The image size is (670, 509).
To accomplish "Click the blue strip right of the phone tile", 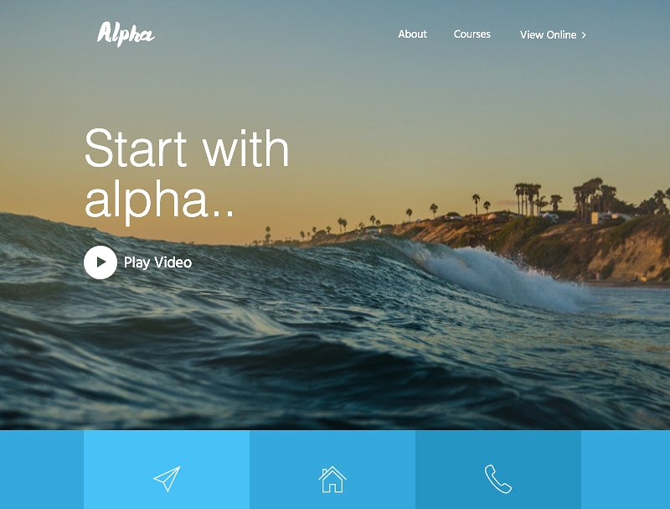I will pos(626,470).
